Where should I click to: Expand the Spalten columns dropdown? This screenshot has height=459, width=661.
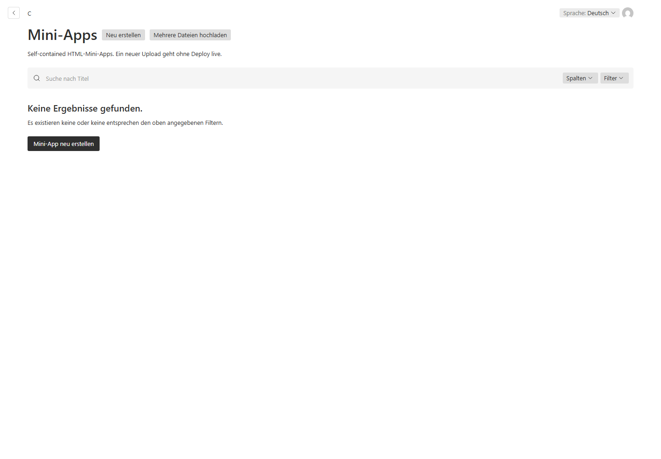(x=580, y=78)
